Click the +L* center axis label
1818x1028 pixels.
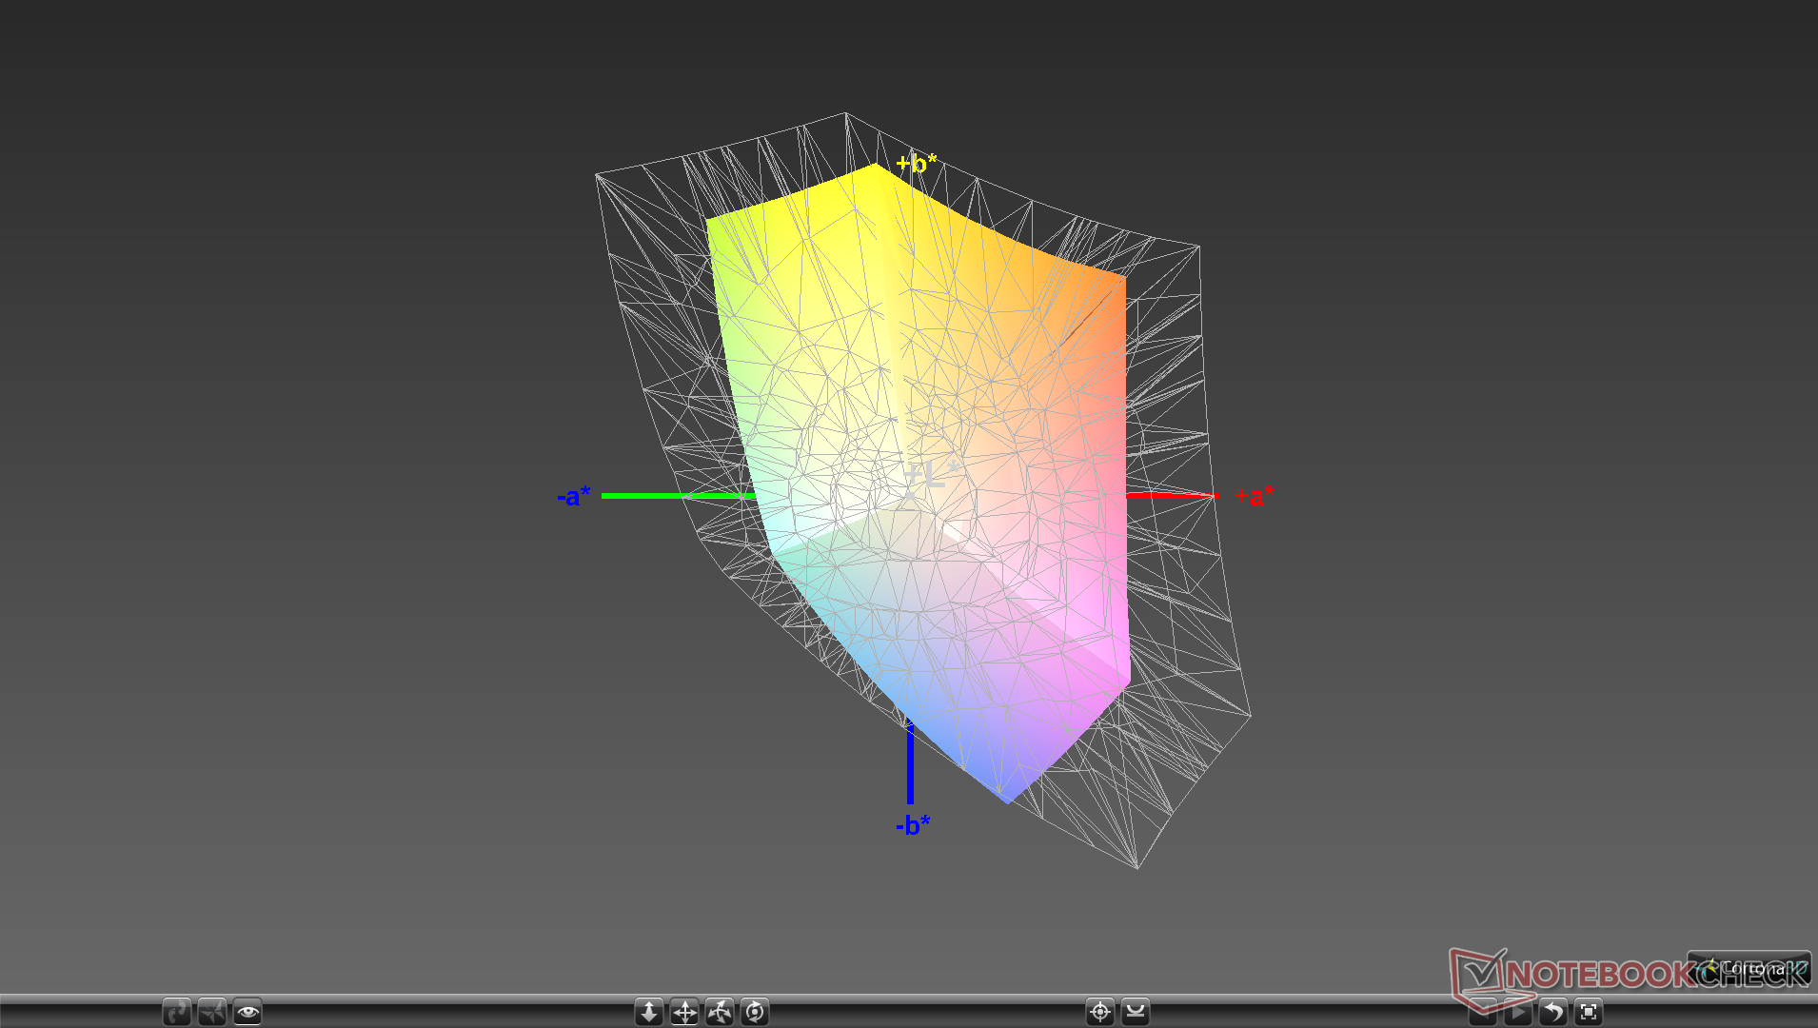click(933, 474)
